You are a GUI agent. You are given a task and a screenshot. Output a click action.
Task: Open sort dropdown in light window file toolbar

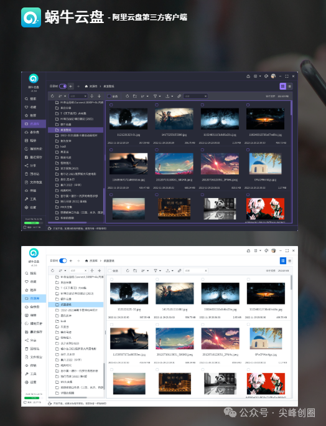click(x=144, y=270)
